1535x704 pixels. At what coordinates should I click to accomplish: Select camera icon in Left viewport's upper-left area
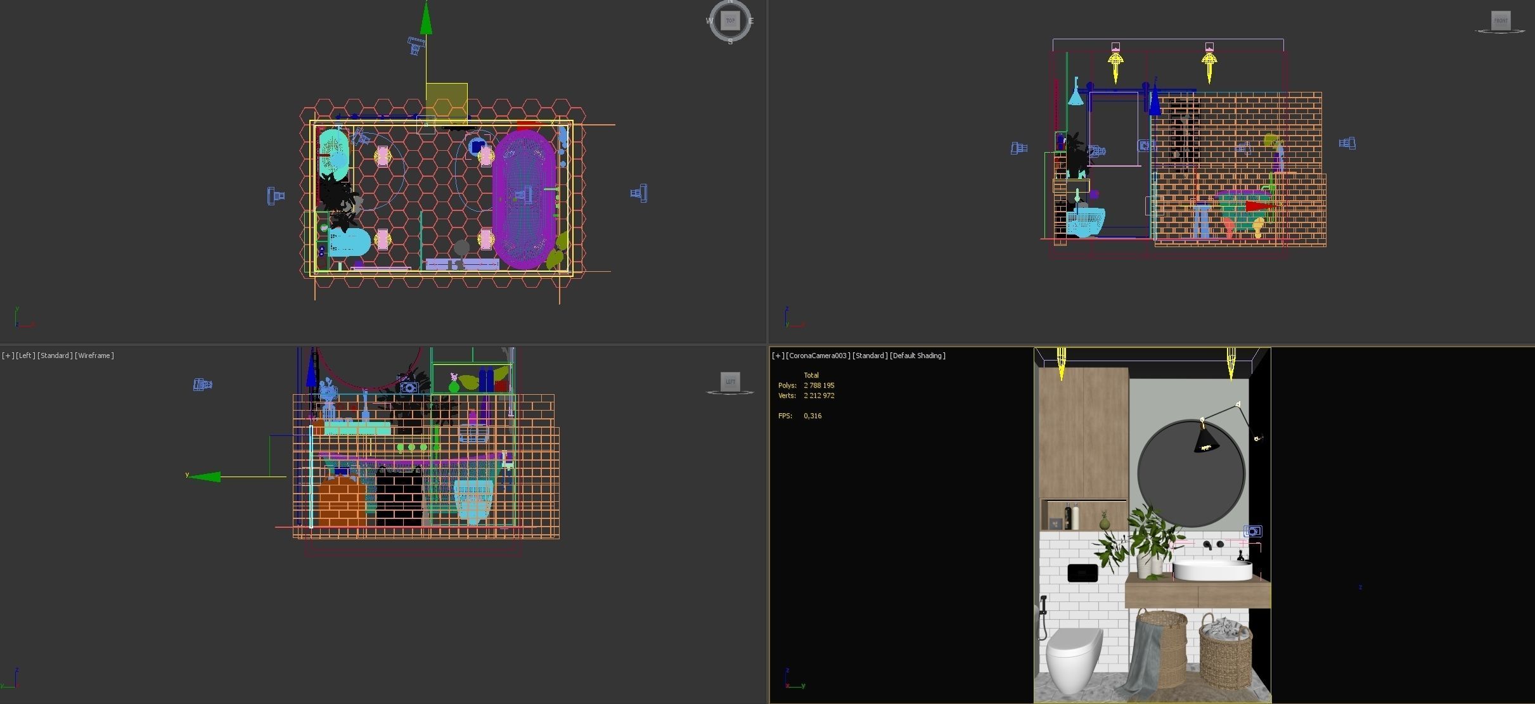pyautogui.click(x=202, y=385)
